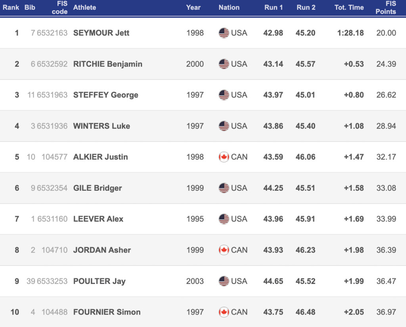Open athlete SEYMOUR Jett's profile
The height and width of the screenshot is (327, 406).
click(x=101, y=33)
